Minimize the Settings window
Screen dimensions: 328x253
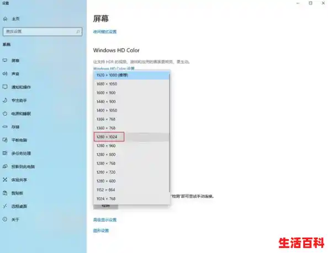298,3
